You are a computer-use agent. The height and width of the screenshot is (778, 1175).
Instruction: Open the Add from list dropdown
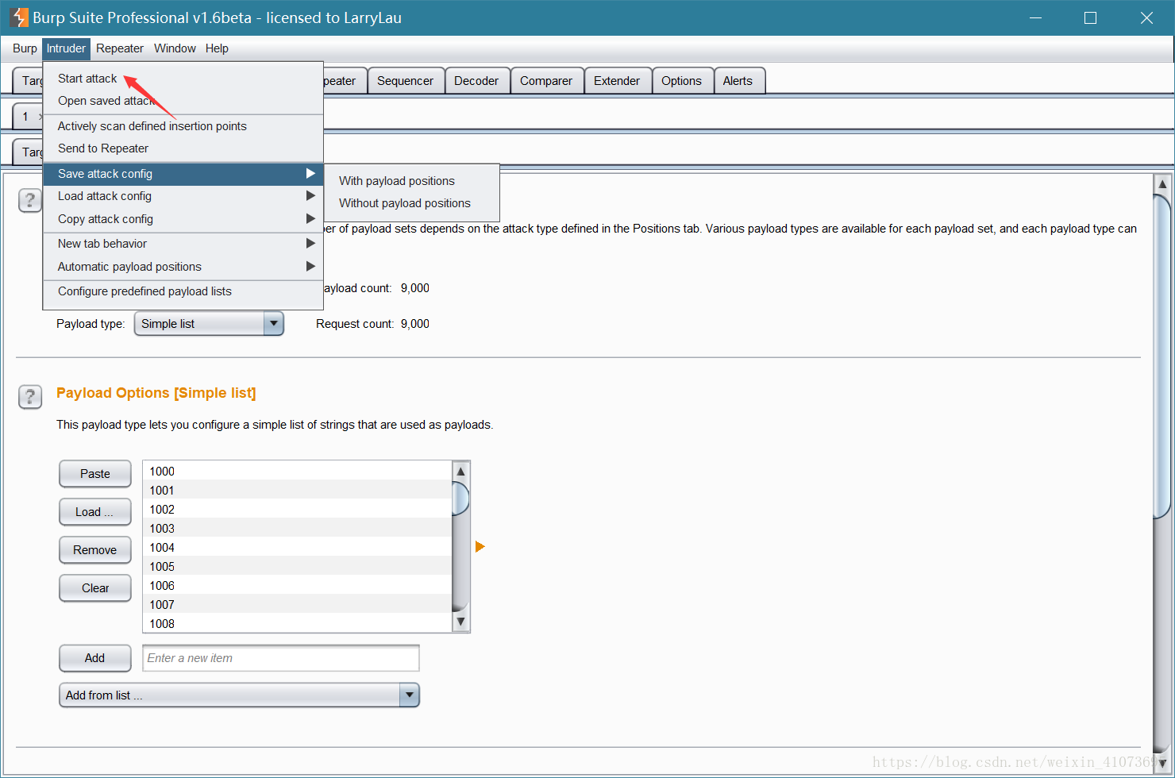point(239,695)
